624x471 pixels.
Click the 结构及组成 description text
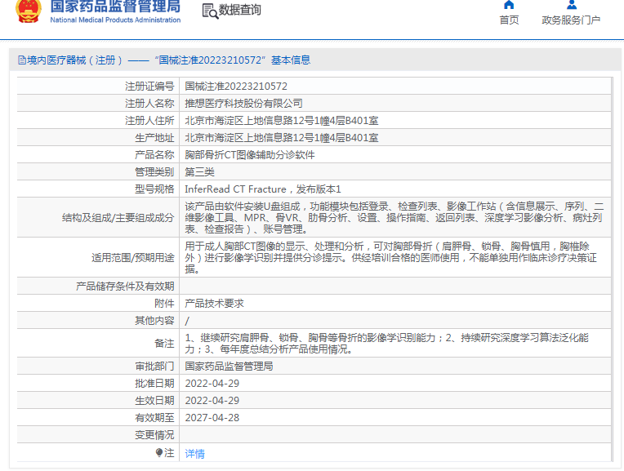[394, 218]
